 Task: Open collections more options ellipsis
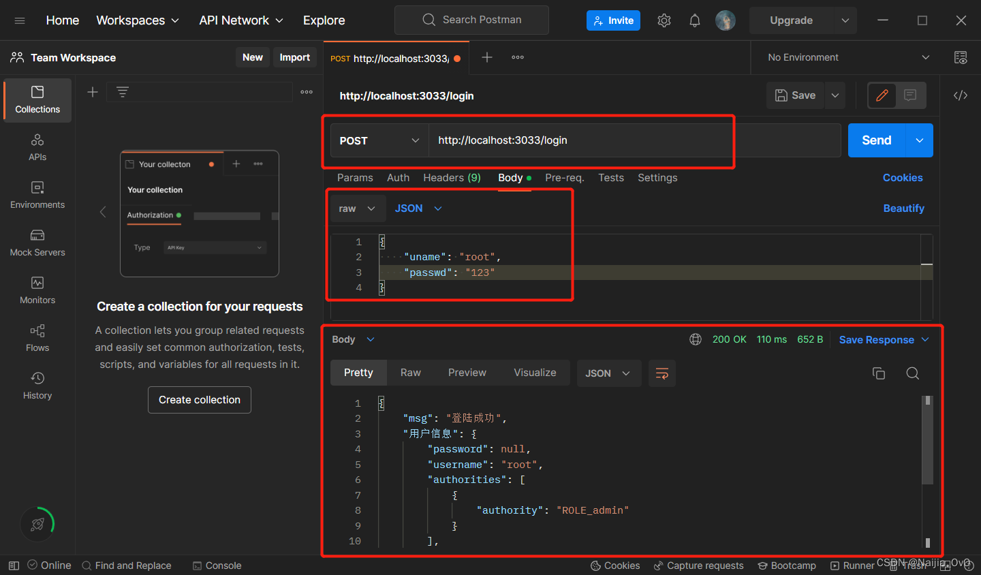point(307,92)
